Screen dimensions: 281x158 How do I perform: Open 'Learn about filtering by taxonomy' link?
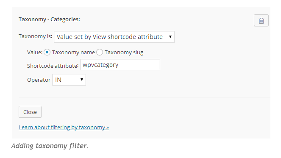pyautogui.click(x=64, y=127)
